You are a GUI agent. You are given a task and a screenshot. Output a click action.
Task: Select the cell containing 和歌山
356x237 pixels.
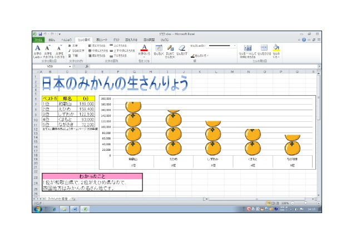tap(67, 103)
